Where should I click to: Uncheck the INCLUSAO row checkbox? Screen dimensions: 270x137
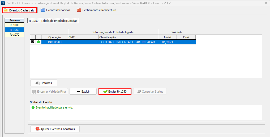pos(33,42)
